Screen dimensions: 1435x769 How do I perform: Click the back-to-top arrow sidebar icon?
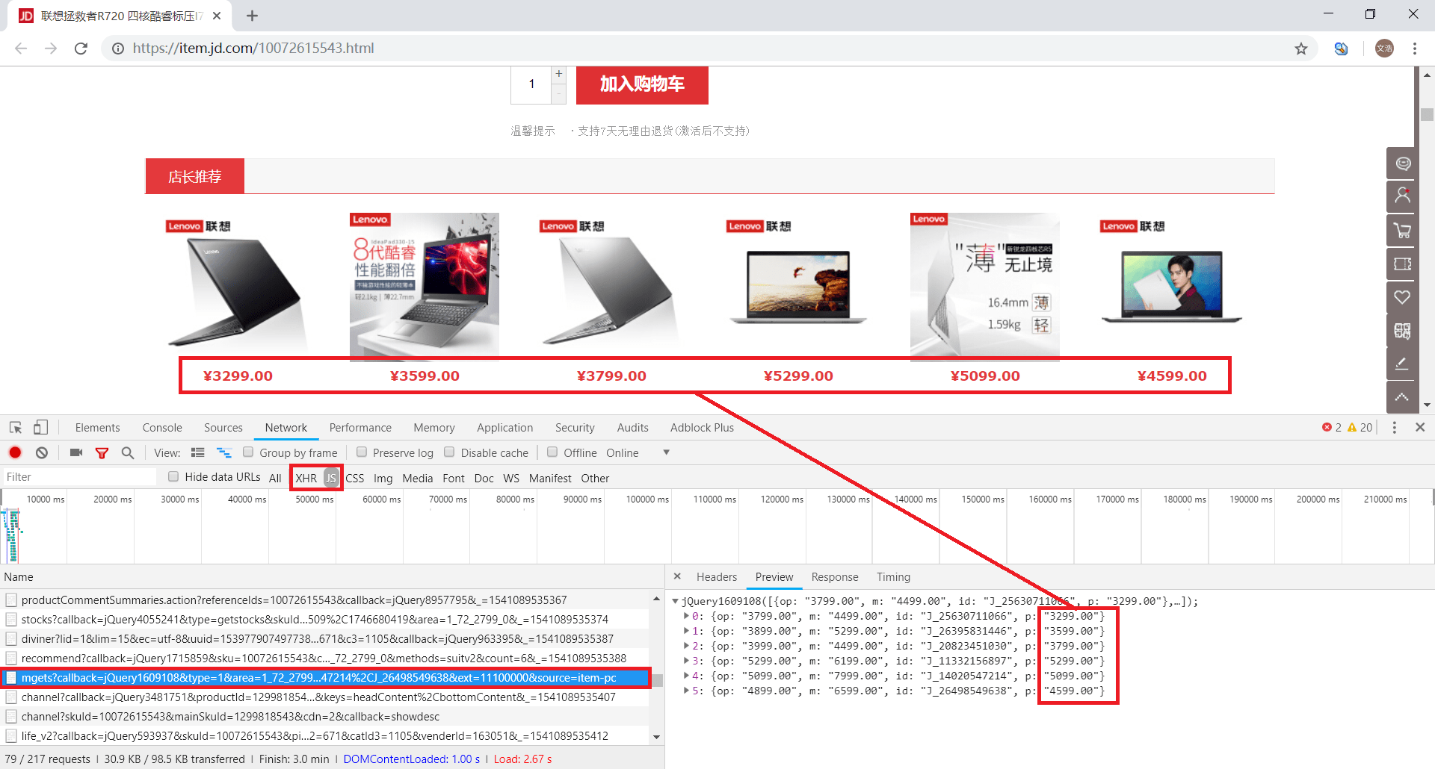pyautogui.click(x=1402, y=397)
